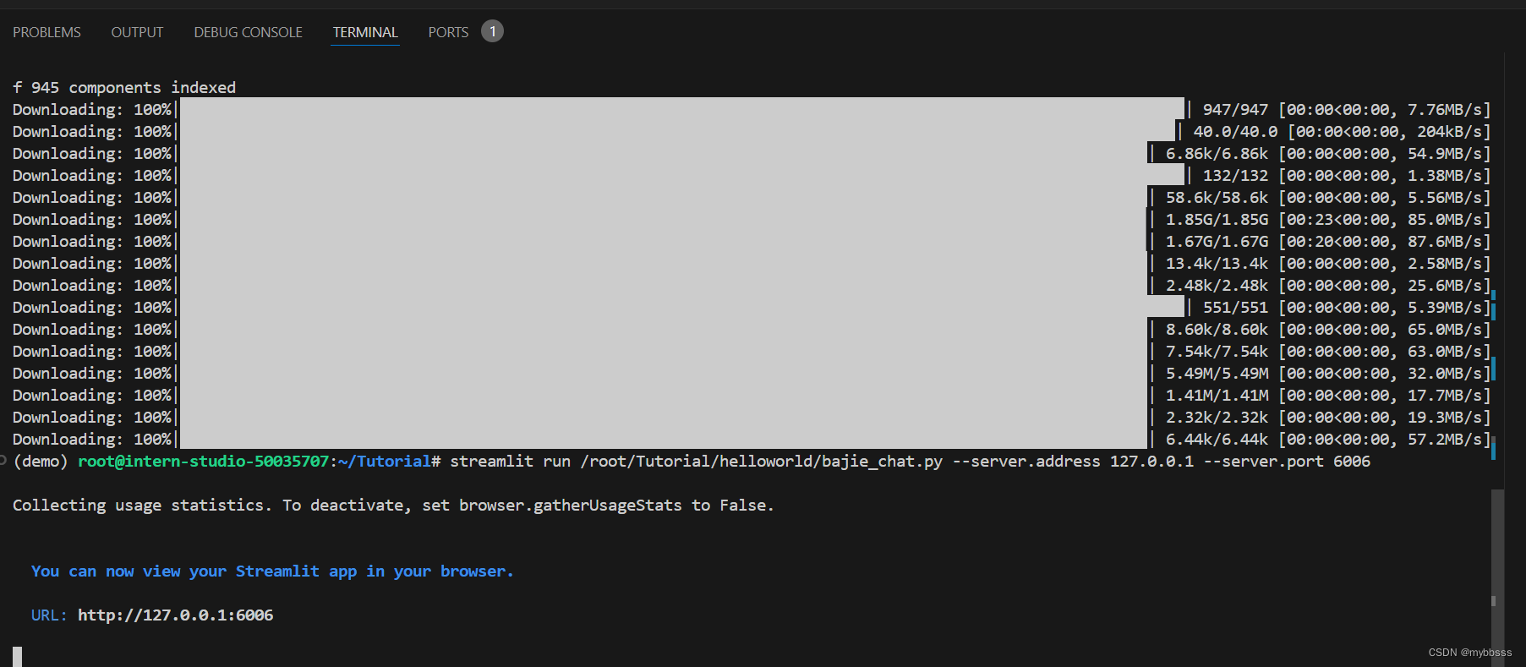Click the 5.49M/5.49M download stats

tap(1328, 373)
